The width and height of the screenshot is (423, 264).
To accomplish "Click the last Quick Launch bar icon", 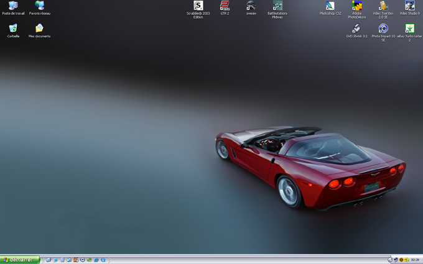I will point(103,260).
